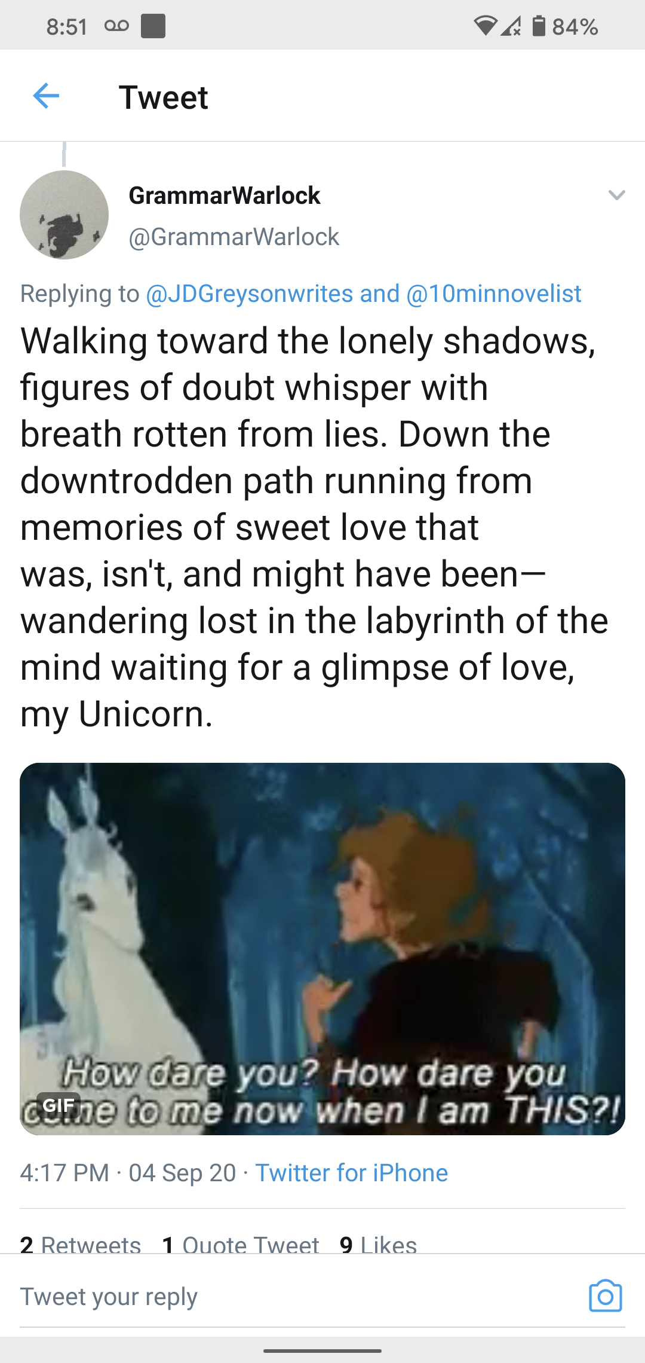The image size is (645, 1363).
Task: Tap GrammarWarlock's profile avatar
Action: coord(64,215)
